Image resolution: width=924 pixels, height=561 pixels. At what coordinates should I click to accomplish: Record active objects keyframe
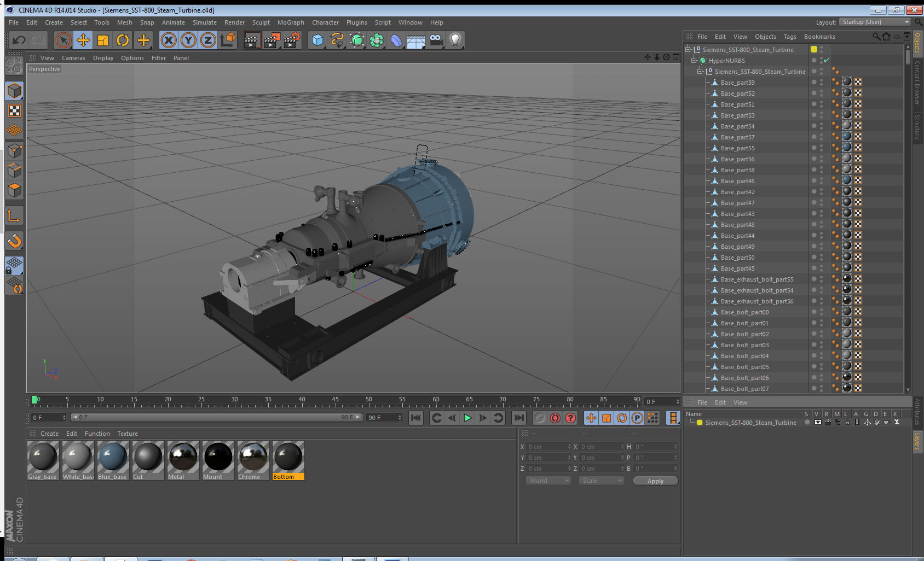tap(540, 418)
